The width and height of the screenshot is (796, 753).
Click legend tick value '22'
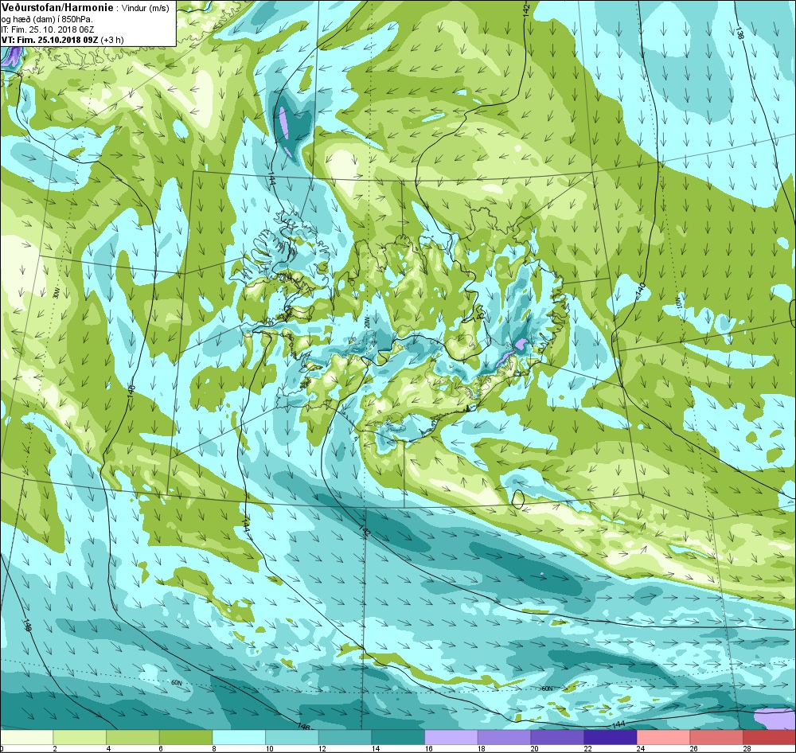click(588, 748)
